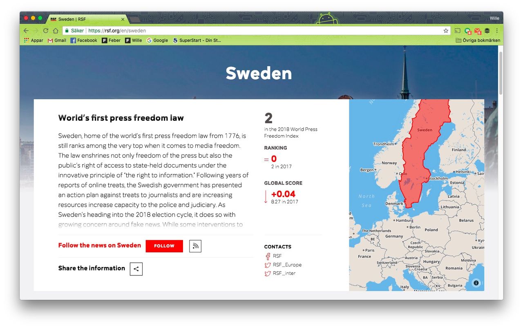
Task: Click the Follow the news on Sweden text
Action: [x=99, y=245]
